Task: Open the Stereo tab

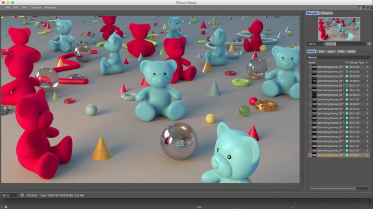Action: coord(351,51)
